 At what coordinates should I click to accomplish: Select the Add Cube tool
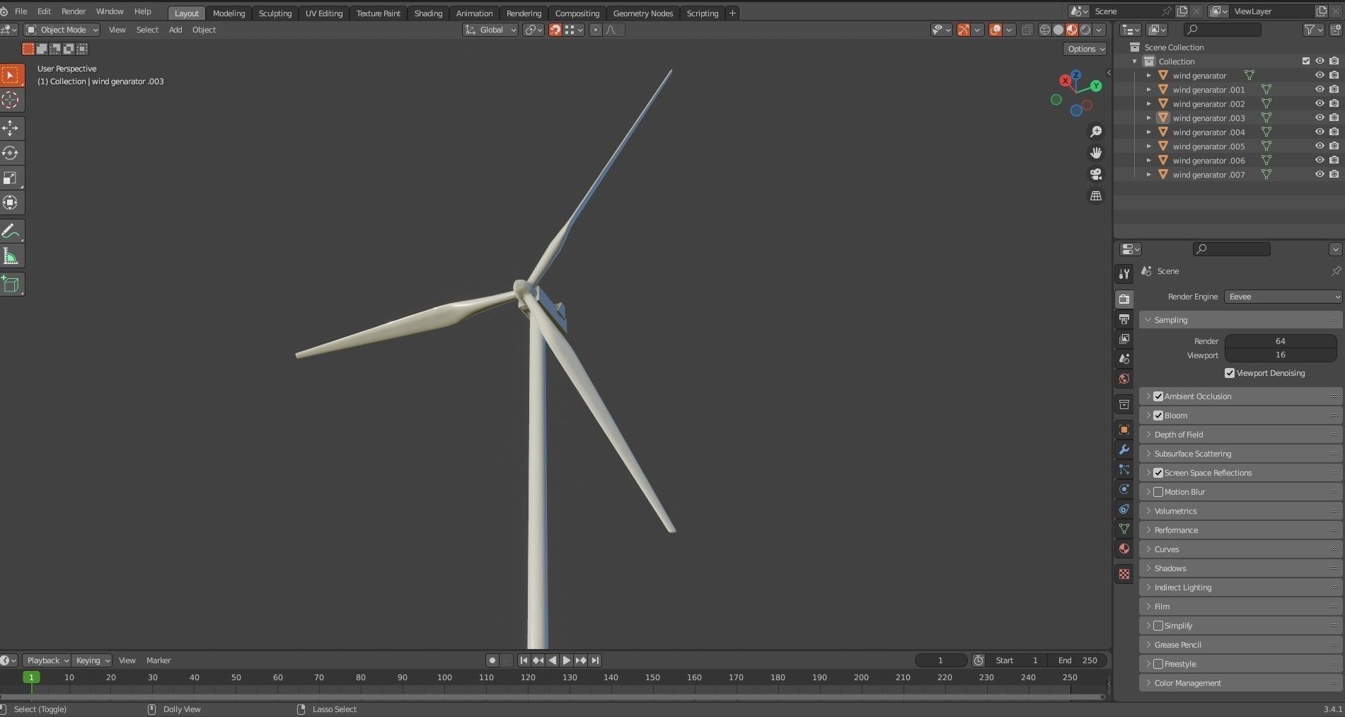[11, 284]
